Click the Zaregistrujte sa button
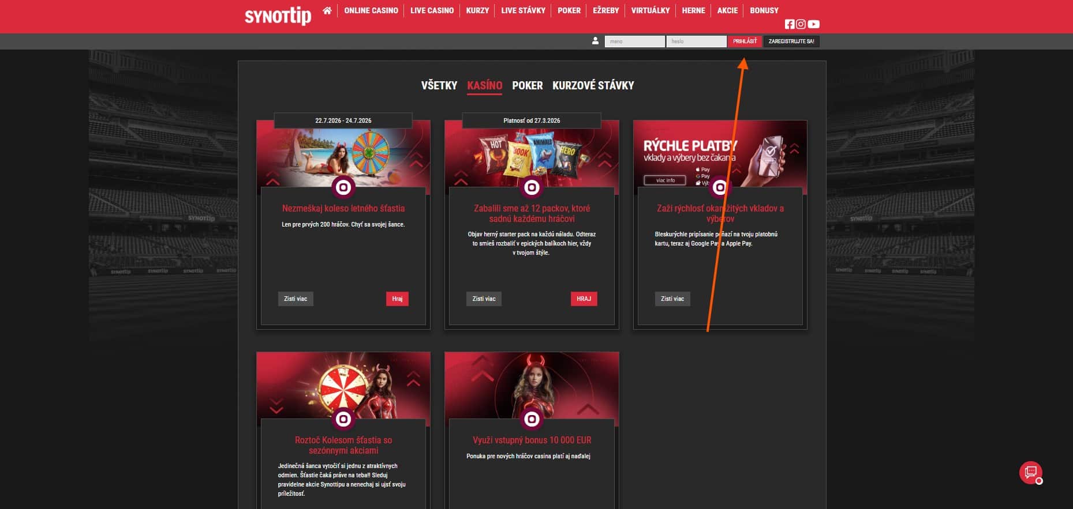Screen dimensions: 1073x509 [x=791, y=42]
